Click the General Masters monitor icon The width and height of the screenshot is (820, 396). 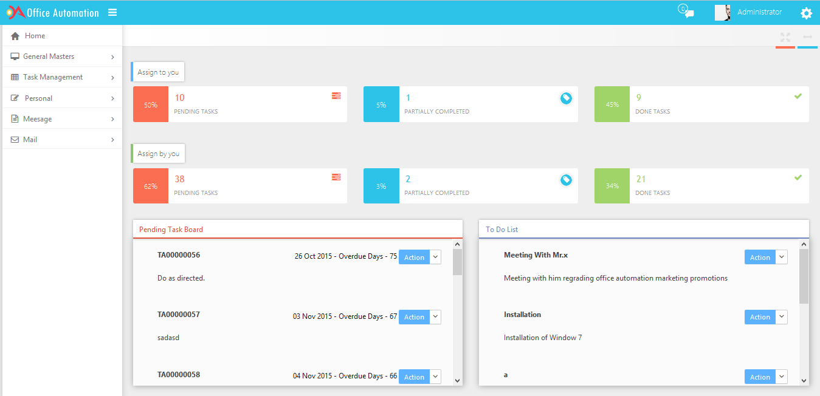(15, 56)
